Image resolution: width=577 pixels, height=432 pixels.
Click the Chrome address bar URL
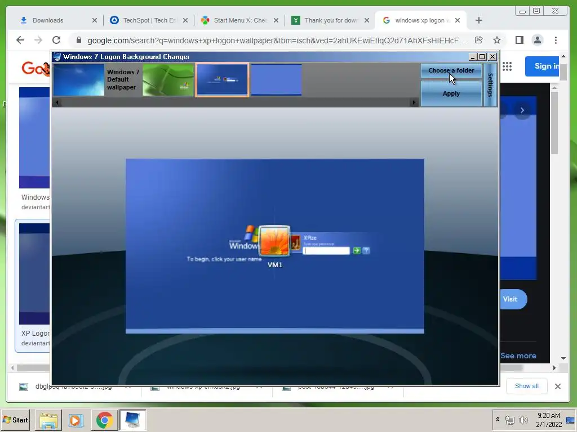pos(277,40)
